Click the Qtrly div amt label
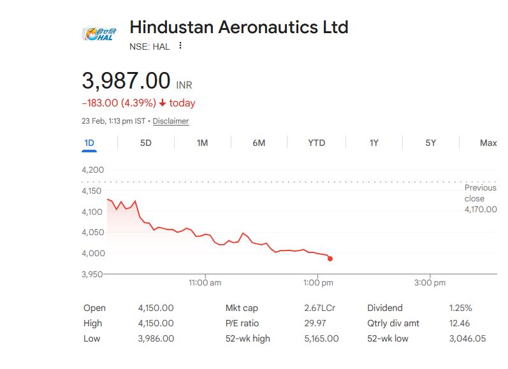 tap(393, 323)
